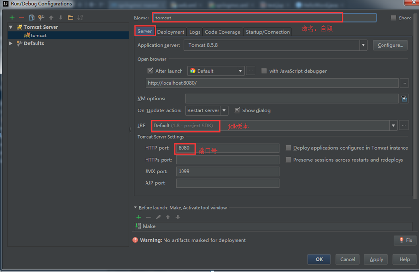Add a before launch task

139,217
